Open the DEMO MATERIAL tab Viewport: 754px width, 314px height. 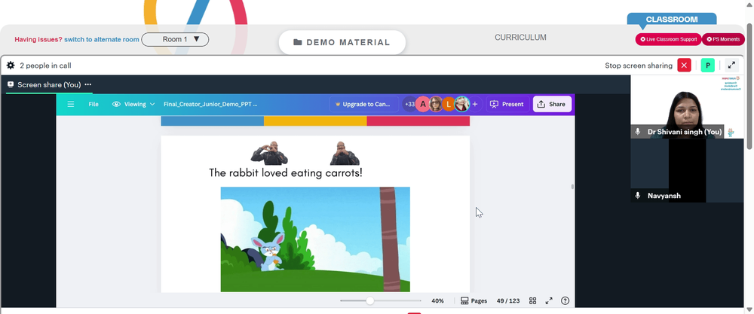(x=342, y=42)
